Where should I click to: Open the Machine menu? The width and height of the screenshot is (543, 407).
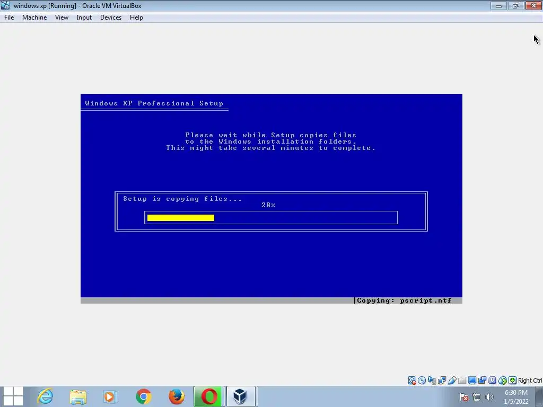[x=34, y=17]
